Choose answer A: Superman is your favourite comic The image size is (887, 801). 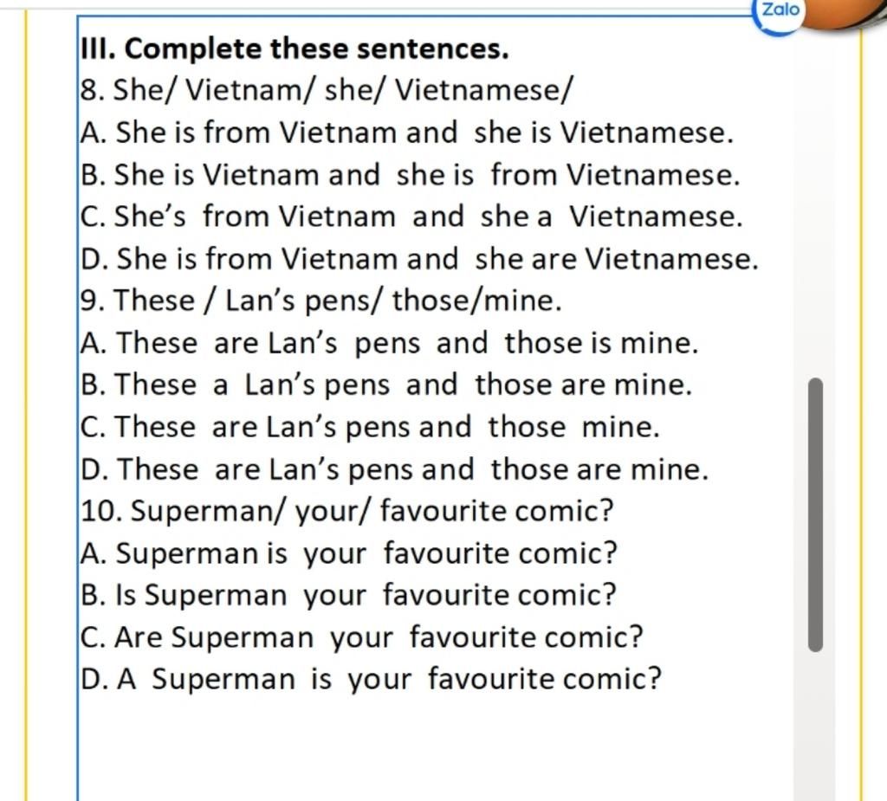[x=348, y=552]
